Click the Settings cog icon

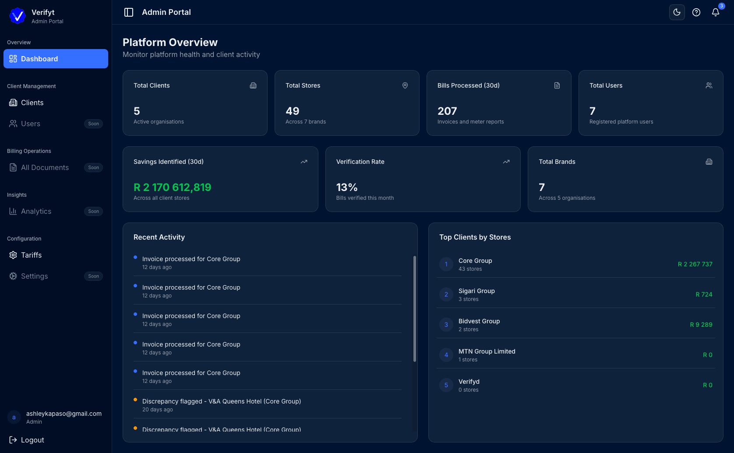click(x=13, y=276)
